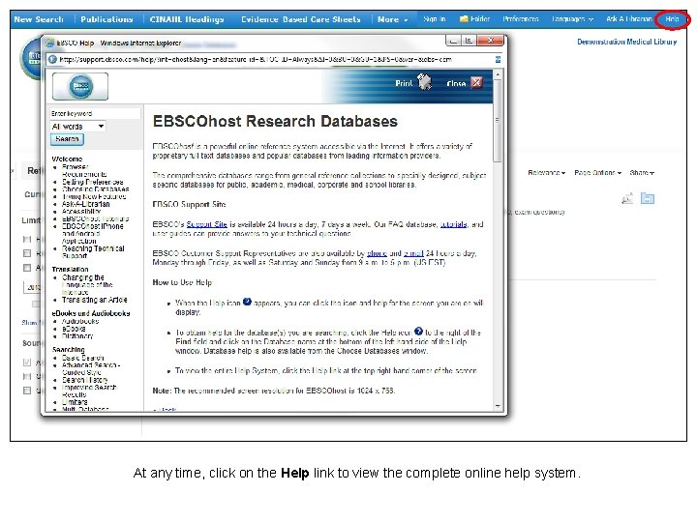This screenshot has width=697, height=522.
Task: Open Dictionary help topic
Action: click(x=77, y=336)
